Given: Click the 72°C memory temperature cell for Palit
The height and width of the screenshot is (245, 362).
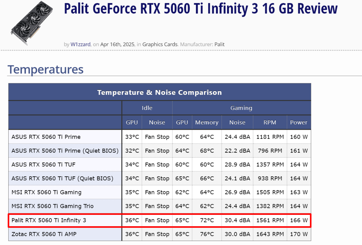Looking at the screenshot, I should (x=207, y=220).
